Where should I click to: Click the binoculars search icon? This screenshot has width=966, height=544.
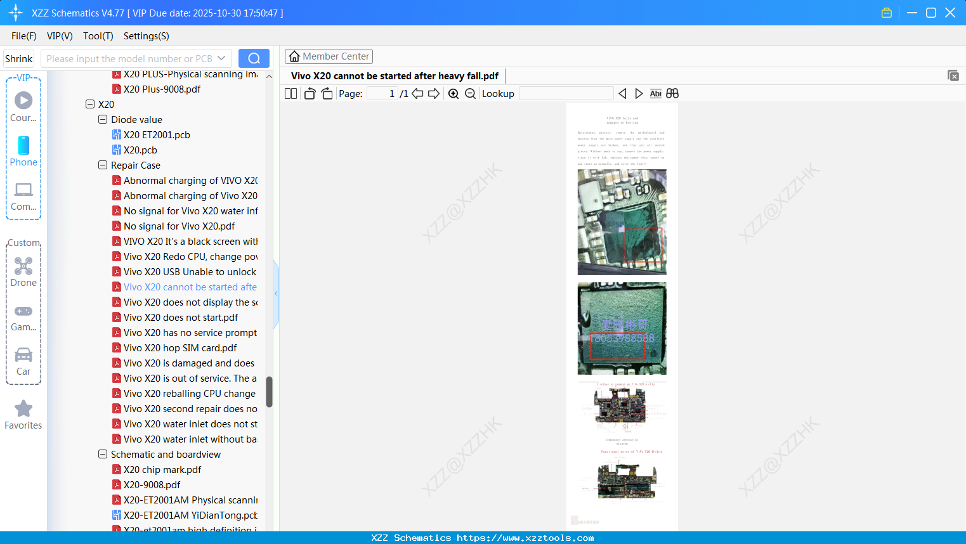click(x=672, y=94)
